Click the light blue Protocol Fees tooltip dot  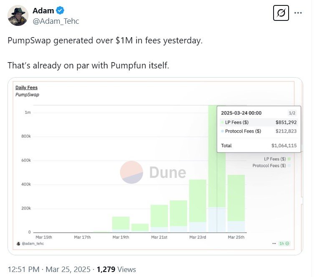coord(222,131)
